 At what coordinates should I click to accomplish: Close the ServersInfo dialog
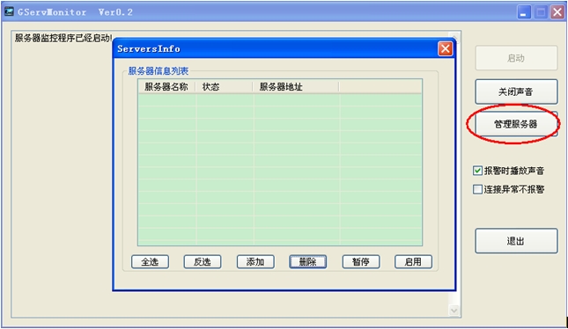[x=446, y=48]
